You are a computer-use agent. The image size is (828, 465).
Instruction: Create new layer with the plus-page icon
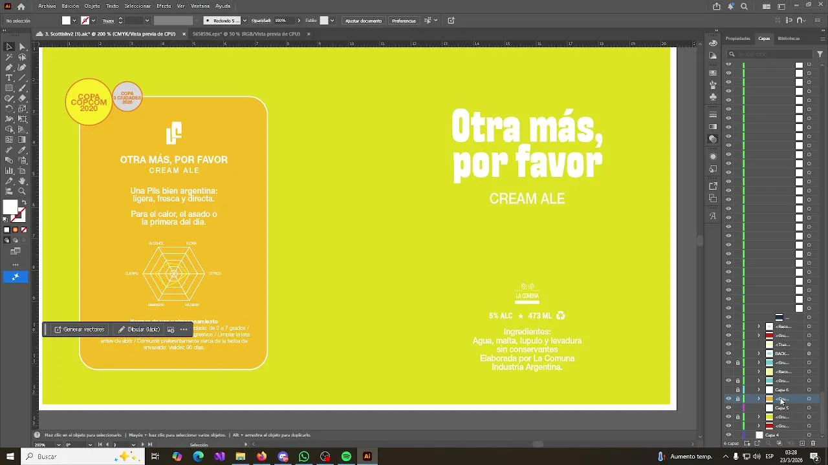(802, 444)
